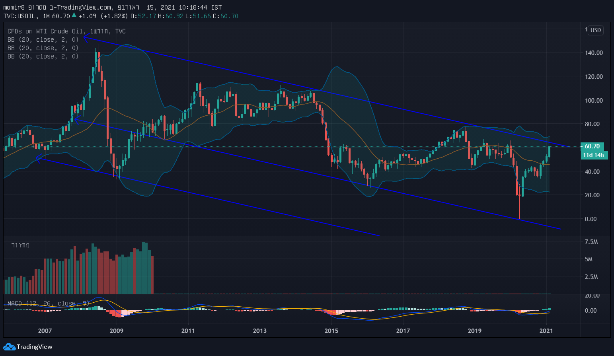
Task: Select the arrowhead of the topmost blue trendline
Action: point(86,38)
